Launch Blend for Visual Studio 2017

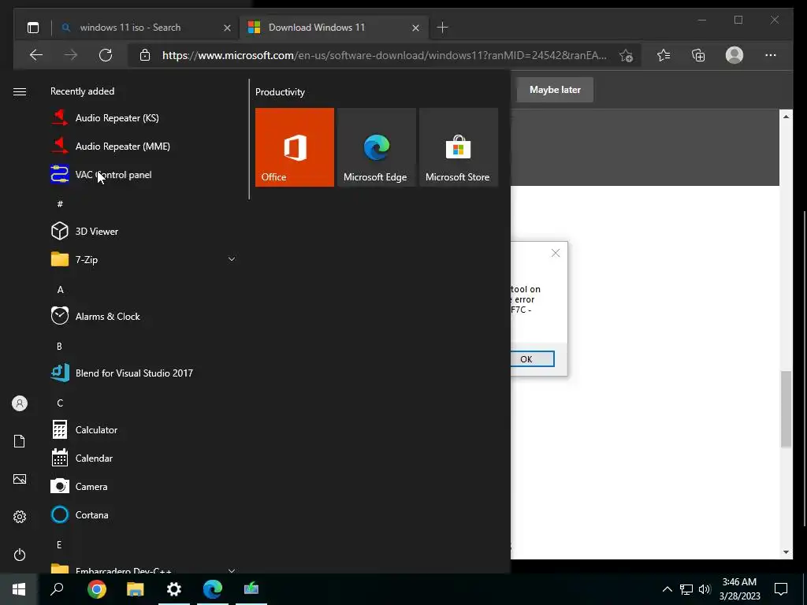click(143, 373)
